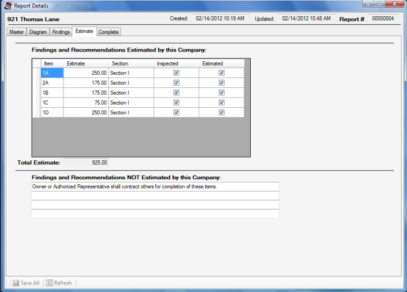Screen dimensions: 407x292
Task: Select item cell 1D
Action: pyautogui.click(x=52, y=113)
